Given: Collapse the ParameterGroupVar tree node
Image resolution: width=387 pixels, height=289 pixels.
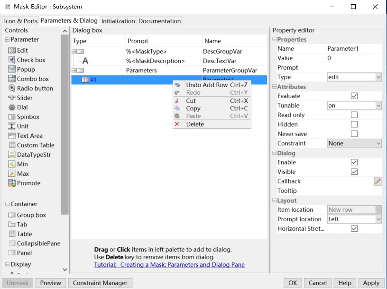Looking at the screenshot, I should point(74,70).
